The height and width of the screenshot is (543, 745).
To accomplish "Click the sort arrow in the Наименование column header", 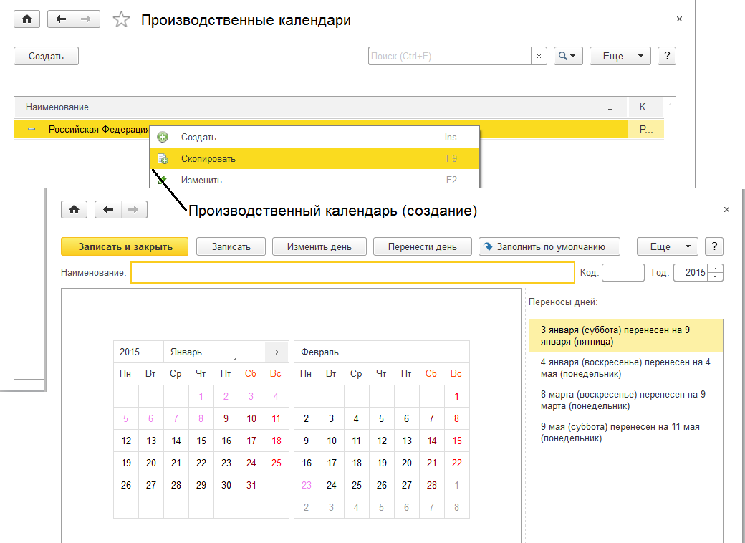I will pyautogui.click(x=610, y=107).
